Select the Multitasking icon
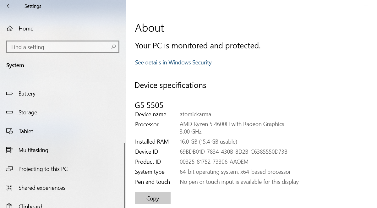 (x=9, y=150)
